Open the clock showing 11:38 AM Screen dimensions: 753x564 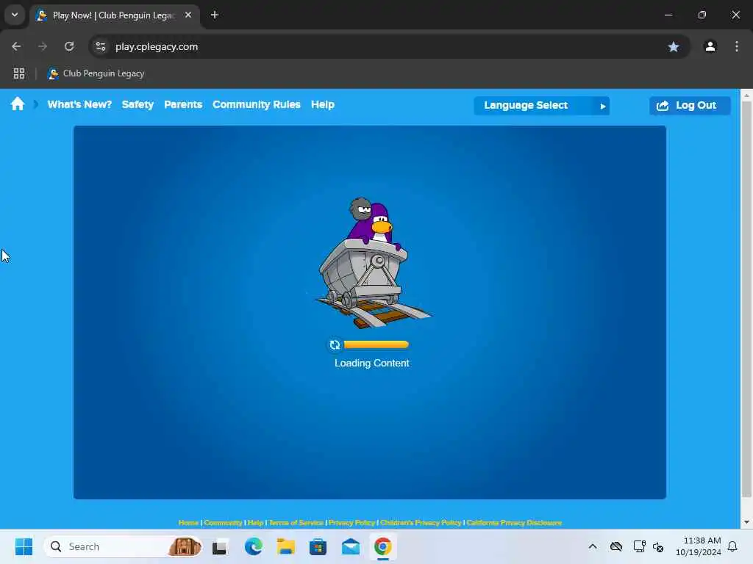(x=699, y=546)
